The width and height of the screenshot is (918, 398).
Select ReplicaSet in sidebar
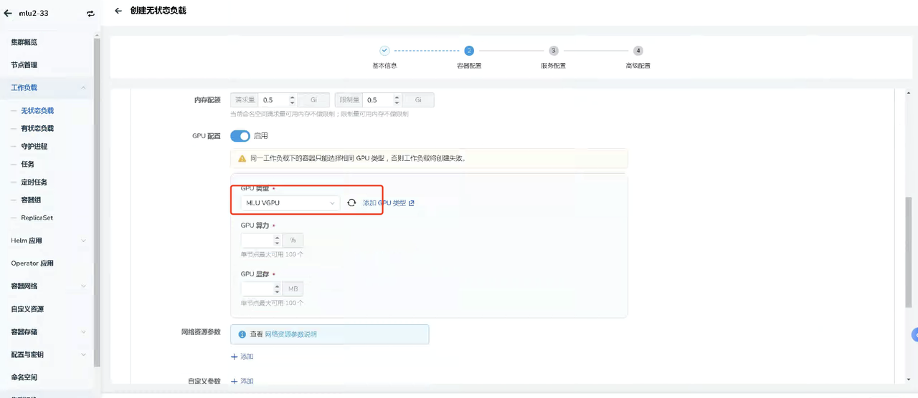[x=37, y=218]
